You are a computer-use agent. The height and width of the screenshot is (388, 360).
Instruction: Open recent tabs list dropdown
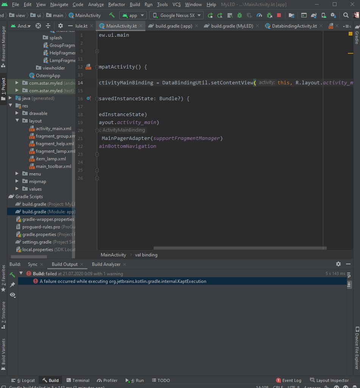347,26
